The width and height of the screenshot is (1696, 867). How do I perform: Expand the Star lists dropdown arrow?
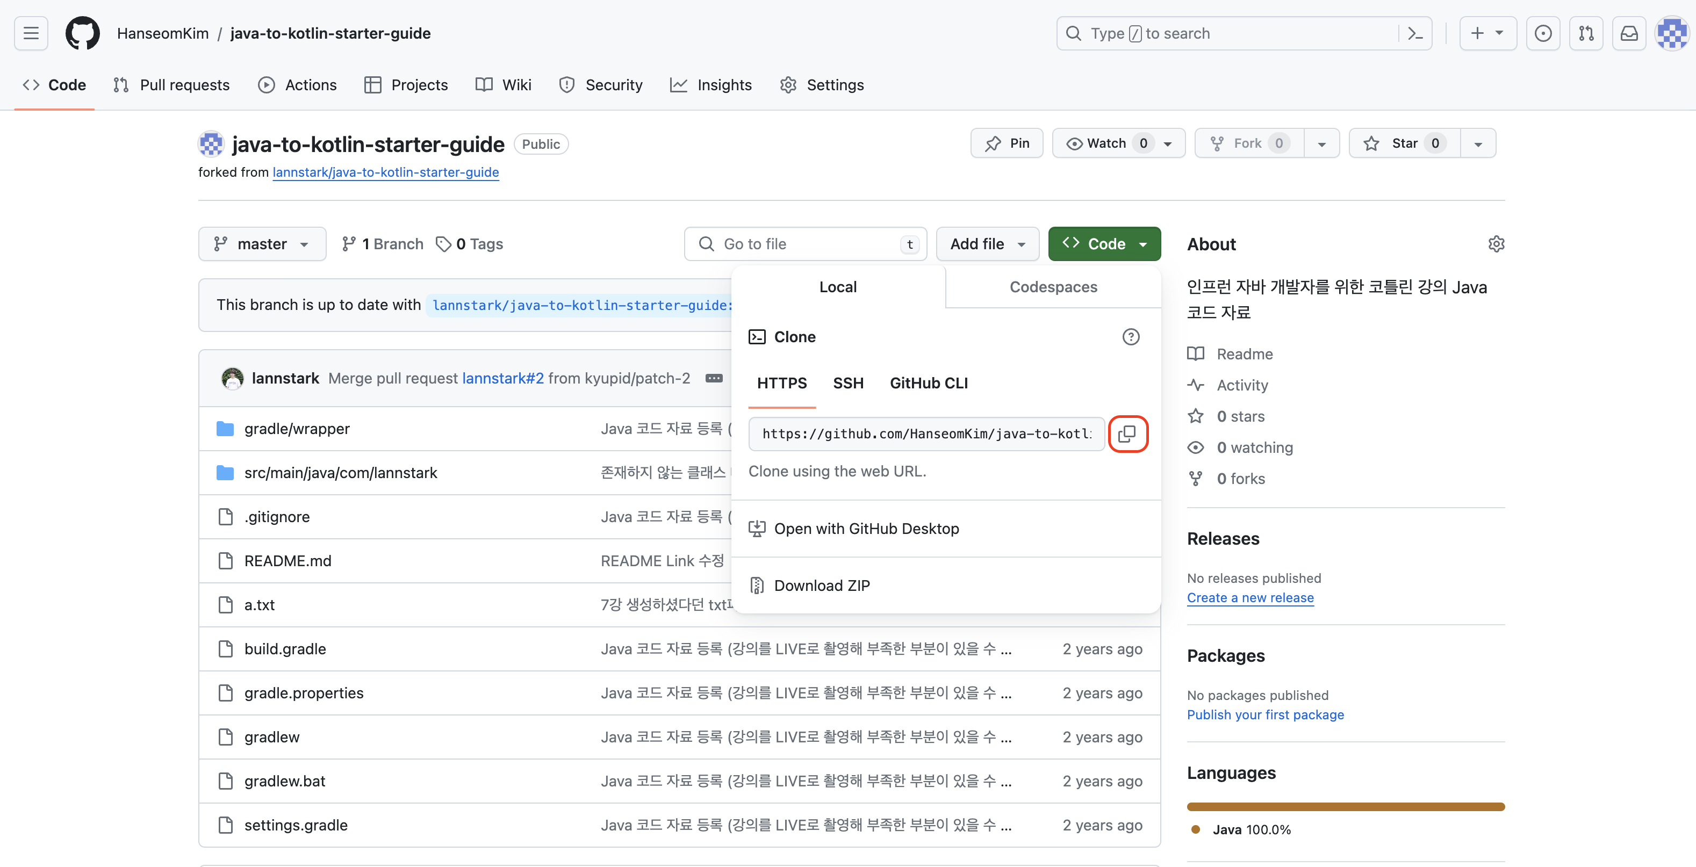coord(1478,143)
